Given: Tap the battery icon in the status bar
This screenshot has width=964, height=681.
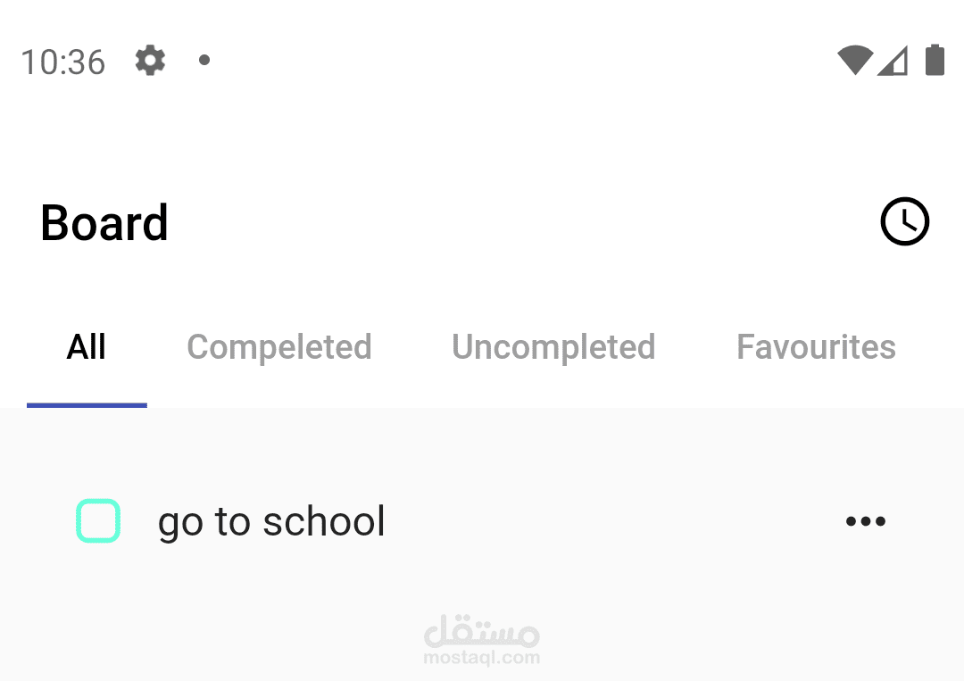Looking at the screenshot, I should pos(934,60).
